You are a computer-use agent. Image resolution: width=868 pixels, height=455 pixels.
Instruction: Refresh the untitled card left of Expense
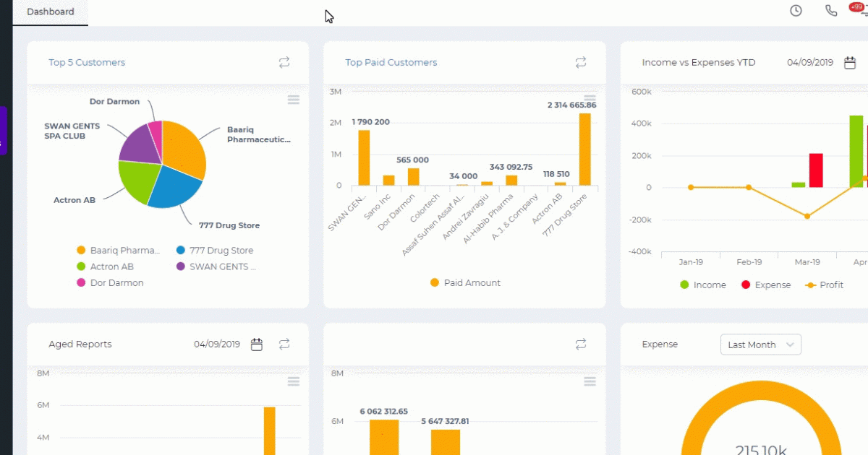[581, 344]
